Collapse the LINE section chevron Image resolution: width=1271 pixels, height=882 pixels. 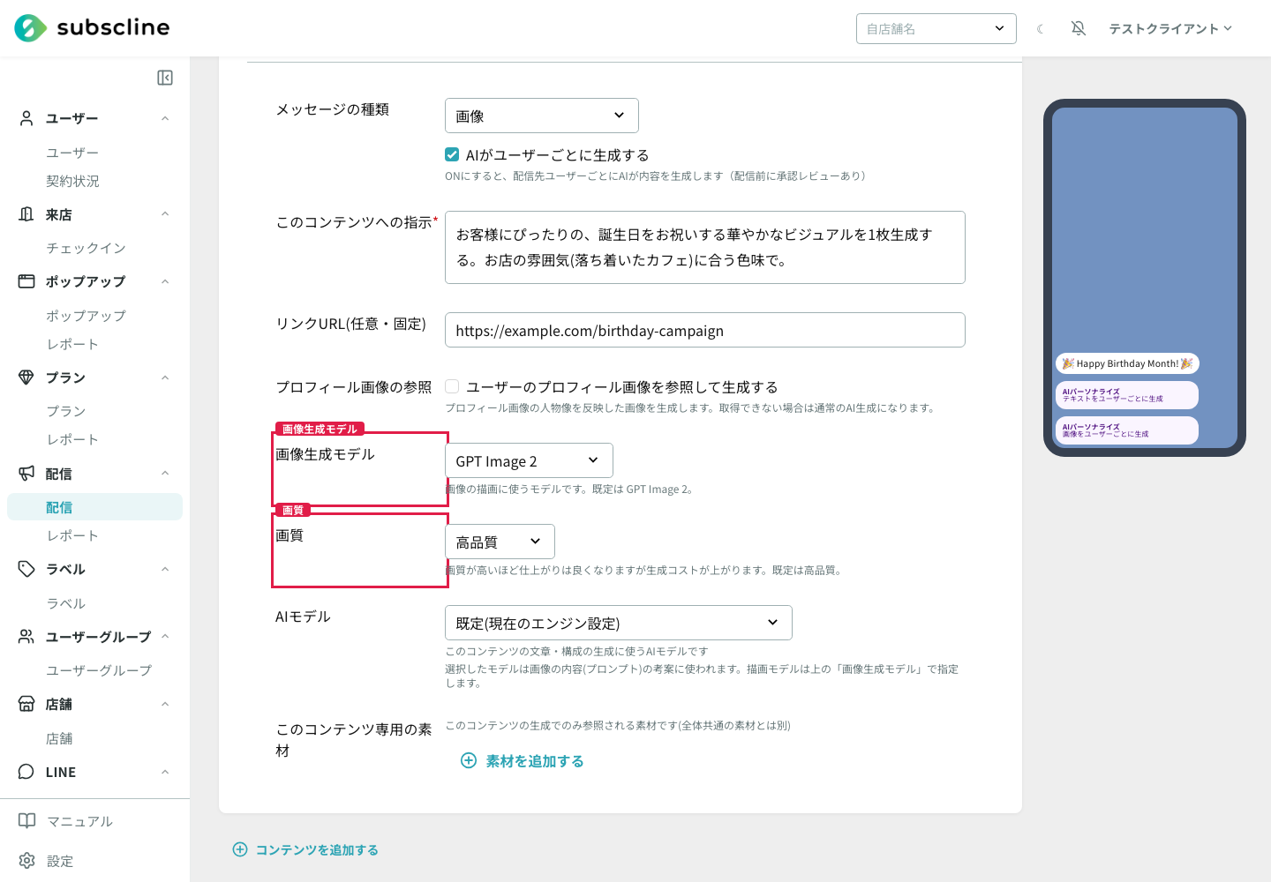pos(165,772)
